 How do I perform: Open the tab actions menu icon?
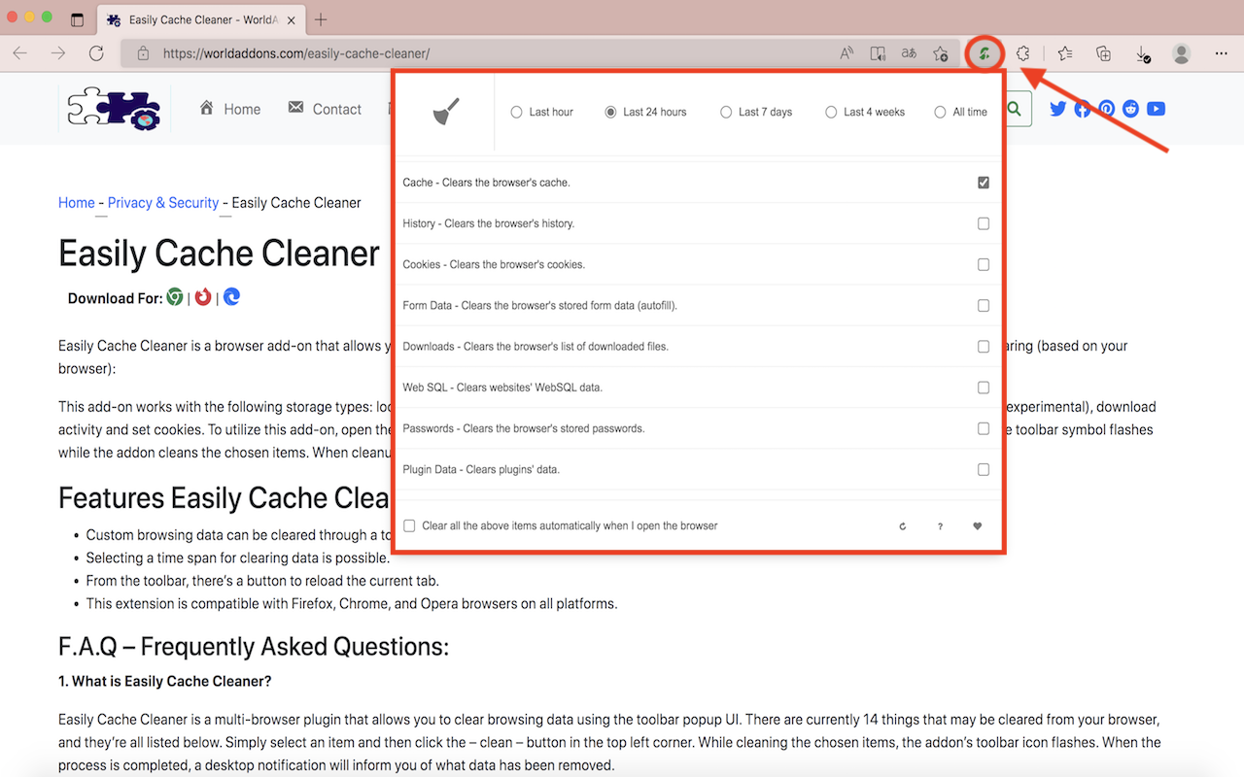tap(78, 19)
